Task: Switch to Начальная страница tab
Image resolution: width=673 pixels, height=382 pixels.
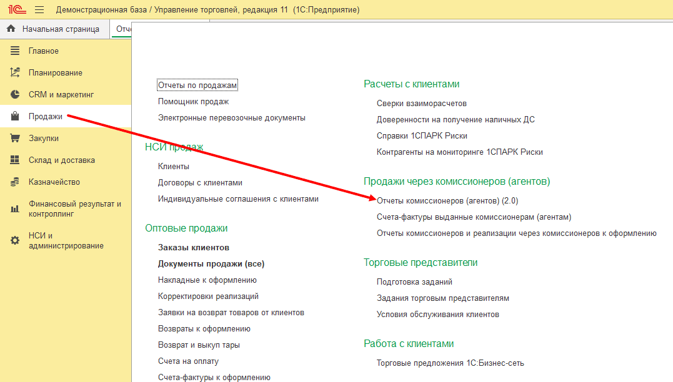Action: 55,29
